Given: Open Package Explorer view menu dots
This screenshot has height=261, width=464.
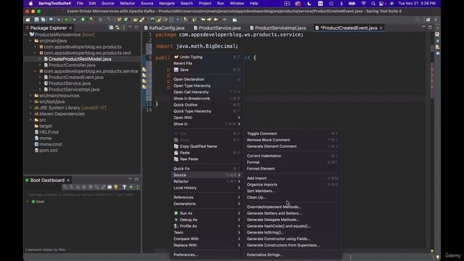Looking at the screenshot, I should 124,28.
